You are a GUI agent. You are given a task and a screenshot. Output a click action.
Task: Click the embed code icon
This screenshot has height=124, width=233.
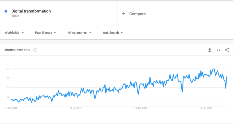click(x=218, y=50)
